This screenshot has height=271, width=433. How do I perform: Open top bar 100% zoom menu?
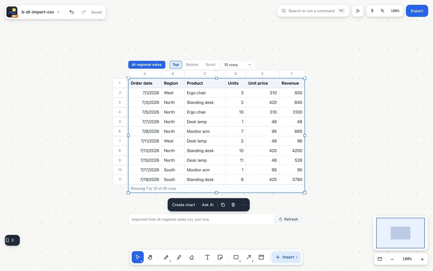coord(395,11)
